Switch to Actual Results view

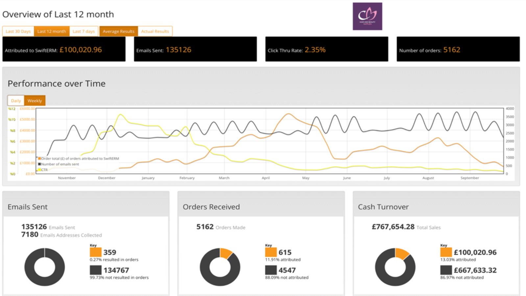[155, 31]
